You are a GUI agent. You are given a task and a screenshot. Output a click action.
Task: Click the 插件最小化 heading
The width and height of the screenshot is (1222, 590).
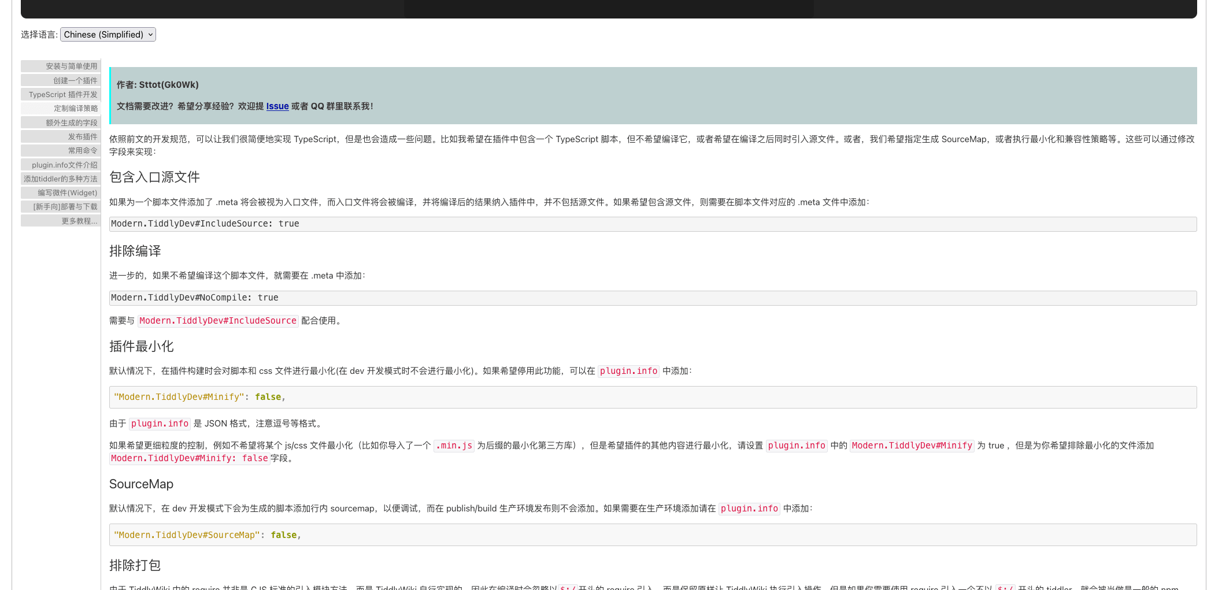[x=142, y=346]
